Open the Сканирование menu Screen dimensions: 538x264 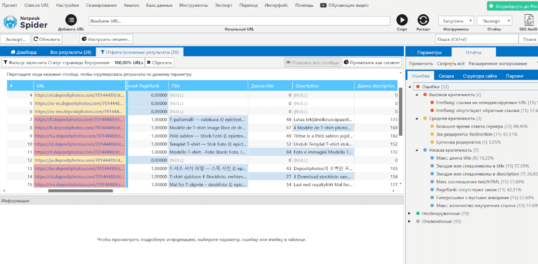100,5
